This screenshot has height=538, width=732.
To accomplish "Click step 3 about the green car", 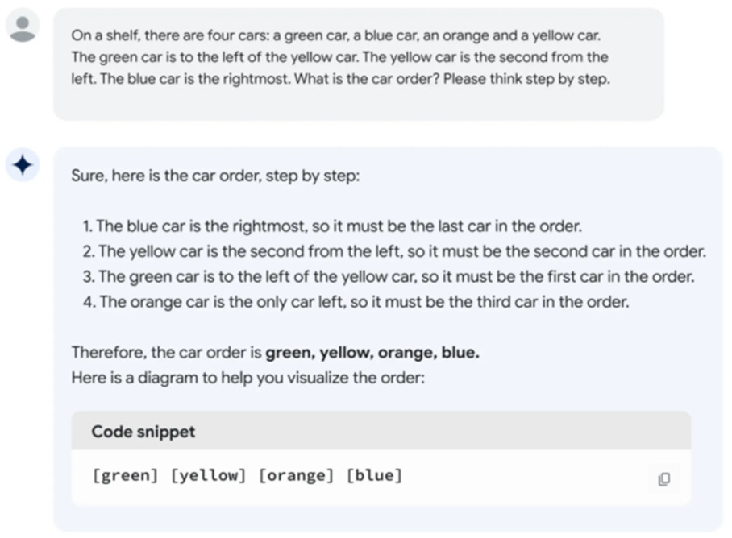I will (x=388, y=277).
